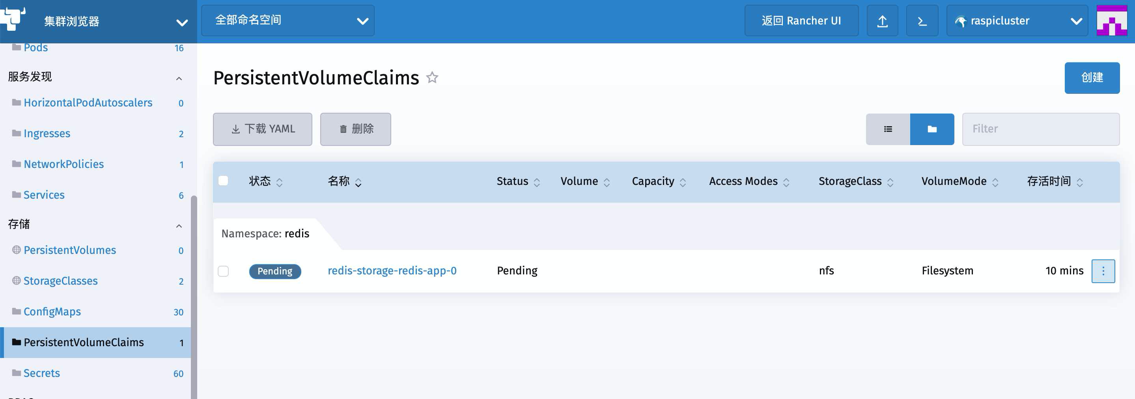Click folder icon next to Ingresses
1135x399 pixels.
[x=16, y=133]
